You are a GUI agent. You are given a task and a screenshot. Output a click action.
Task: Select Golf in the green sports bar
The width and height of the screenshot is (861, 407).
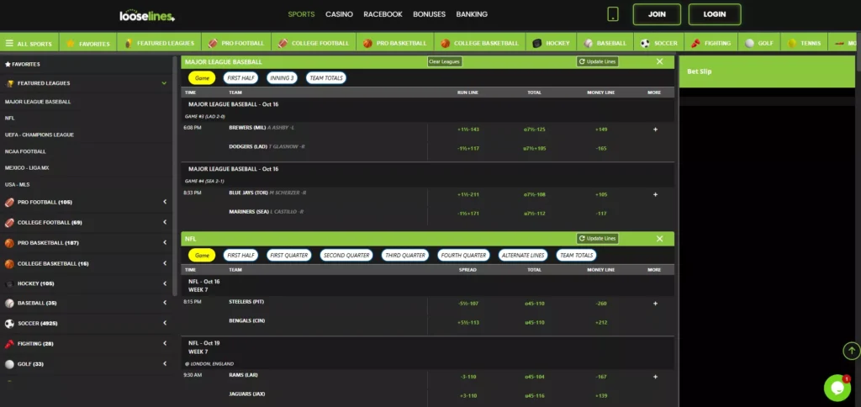click(x=759, y=44)
